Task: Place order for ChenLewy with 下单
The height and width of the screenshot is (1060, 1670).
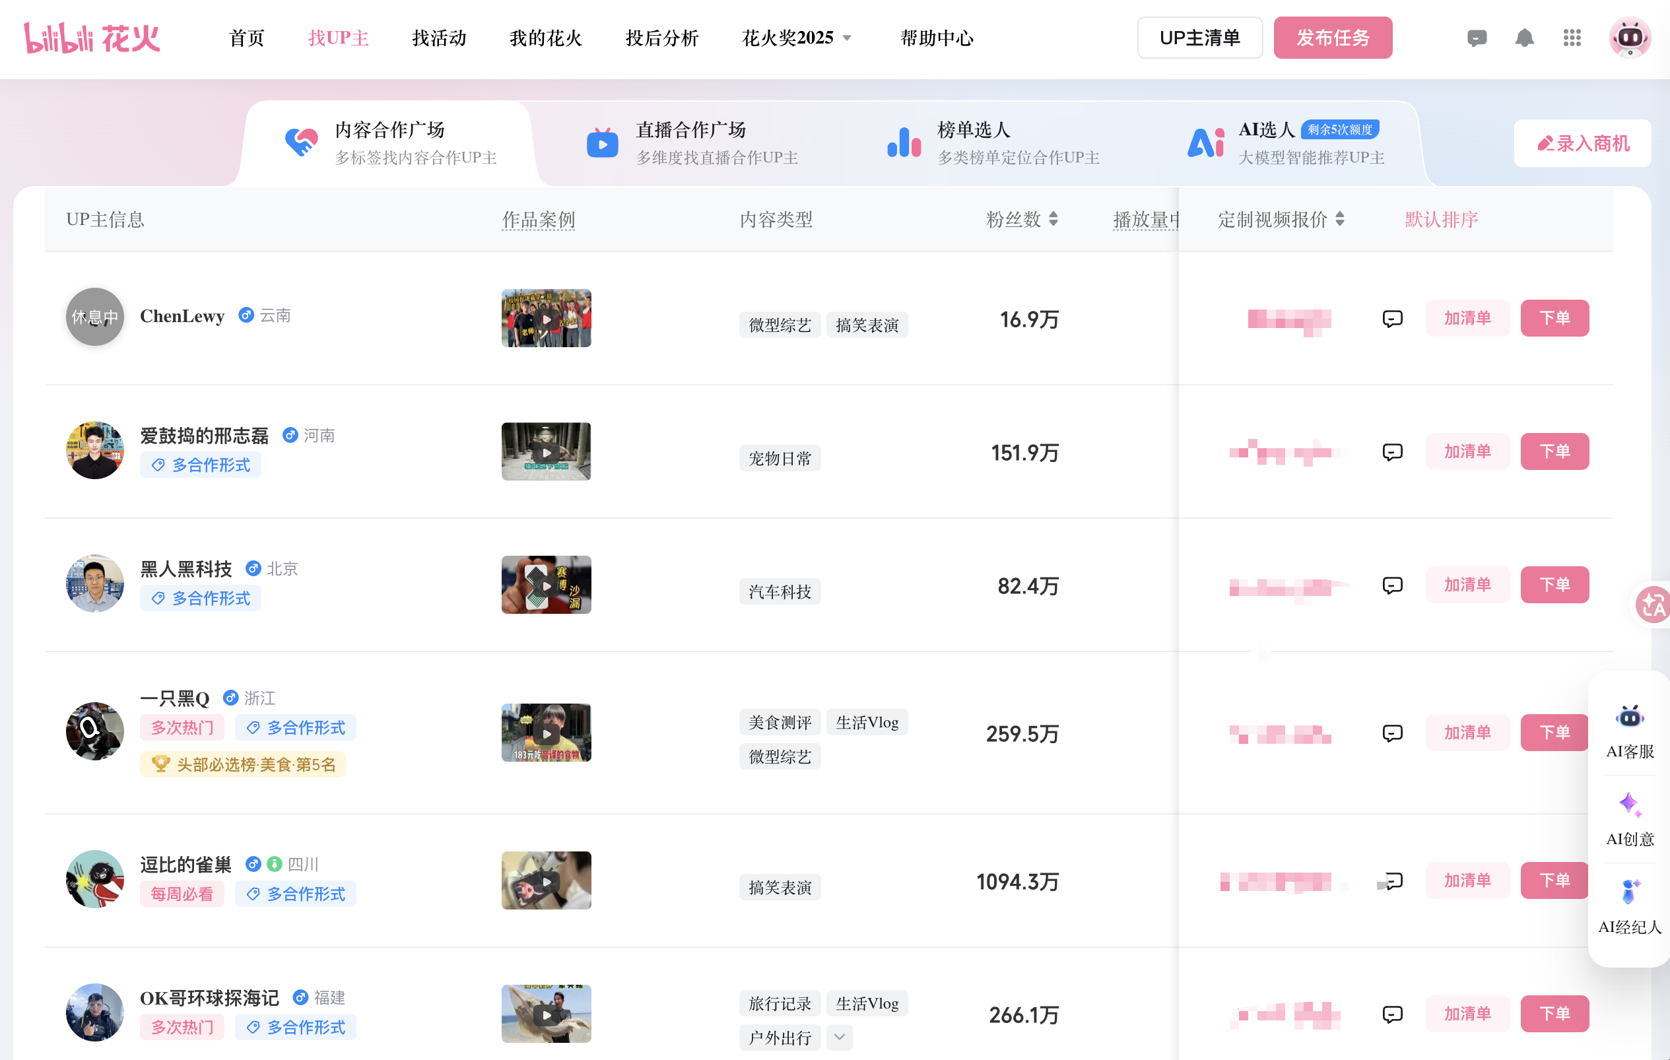Action: pyautogui.click(x=1555, y=318)
